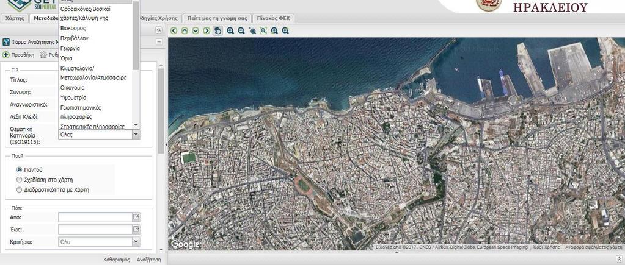The height and width of the screenshot is (265, 625).
Task: Click the Google logo on the map
Action: [185, 244]
